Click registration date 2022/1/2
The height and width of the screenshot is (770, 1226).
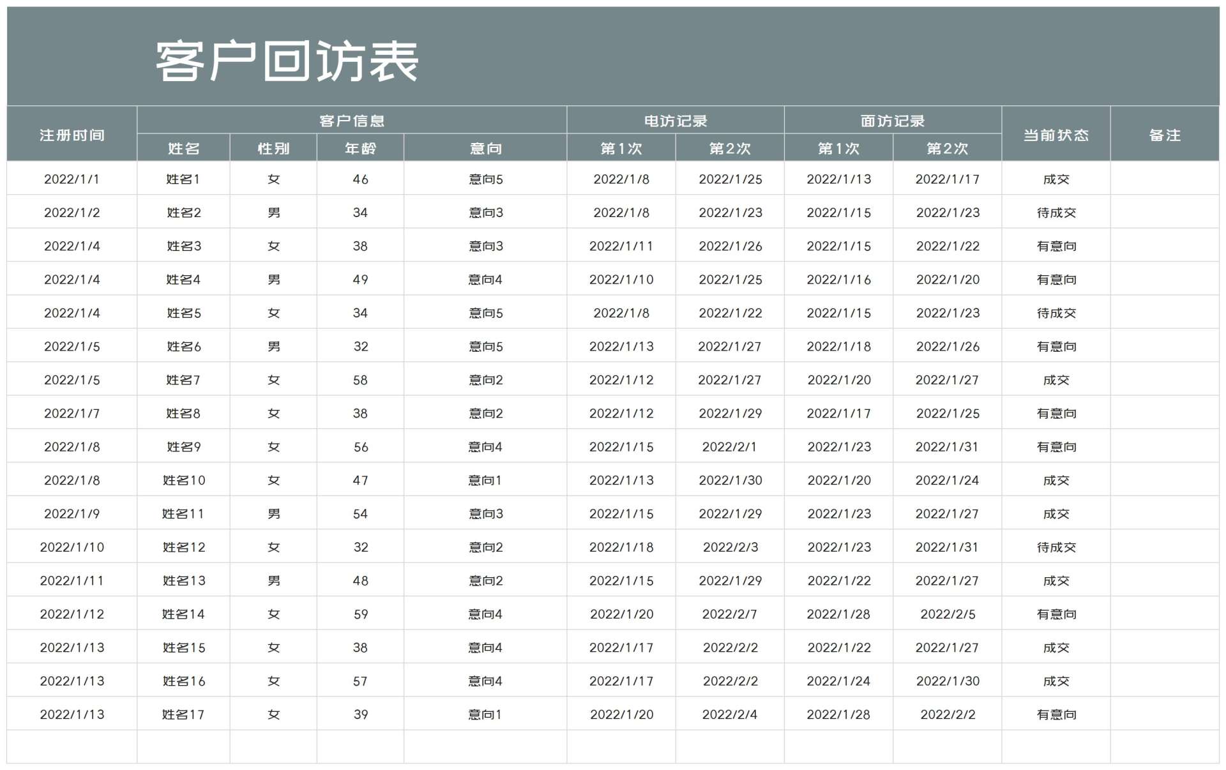(x=72, y=213)
